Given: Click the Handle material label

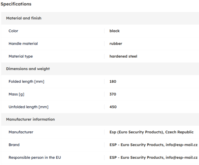Looking at the screenshot, I should coord(23,44).
